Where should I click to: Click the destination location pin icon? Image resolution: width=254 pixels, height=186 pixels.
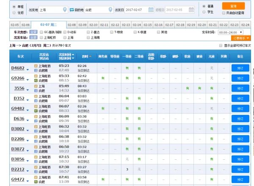pyautogui.click(x=110, y=10)
